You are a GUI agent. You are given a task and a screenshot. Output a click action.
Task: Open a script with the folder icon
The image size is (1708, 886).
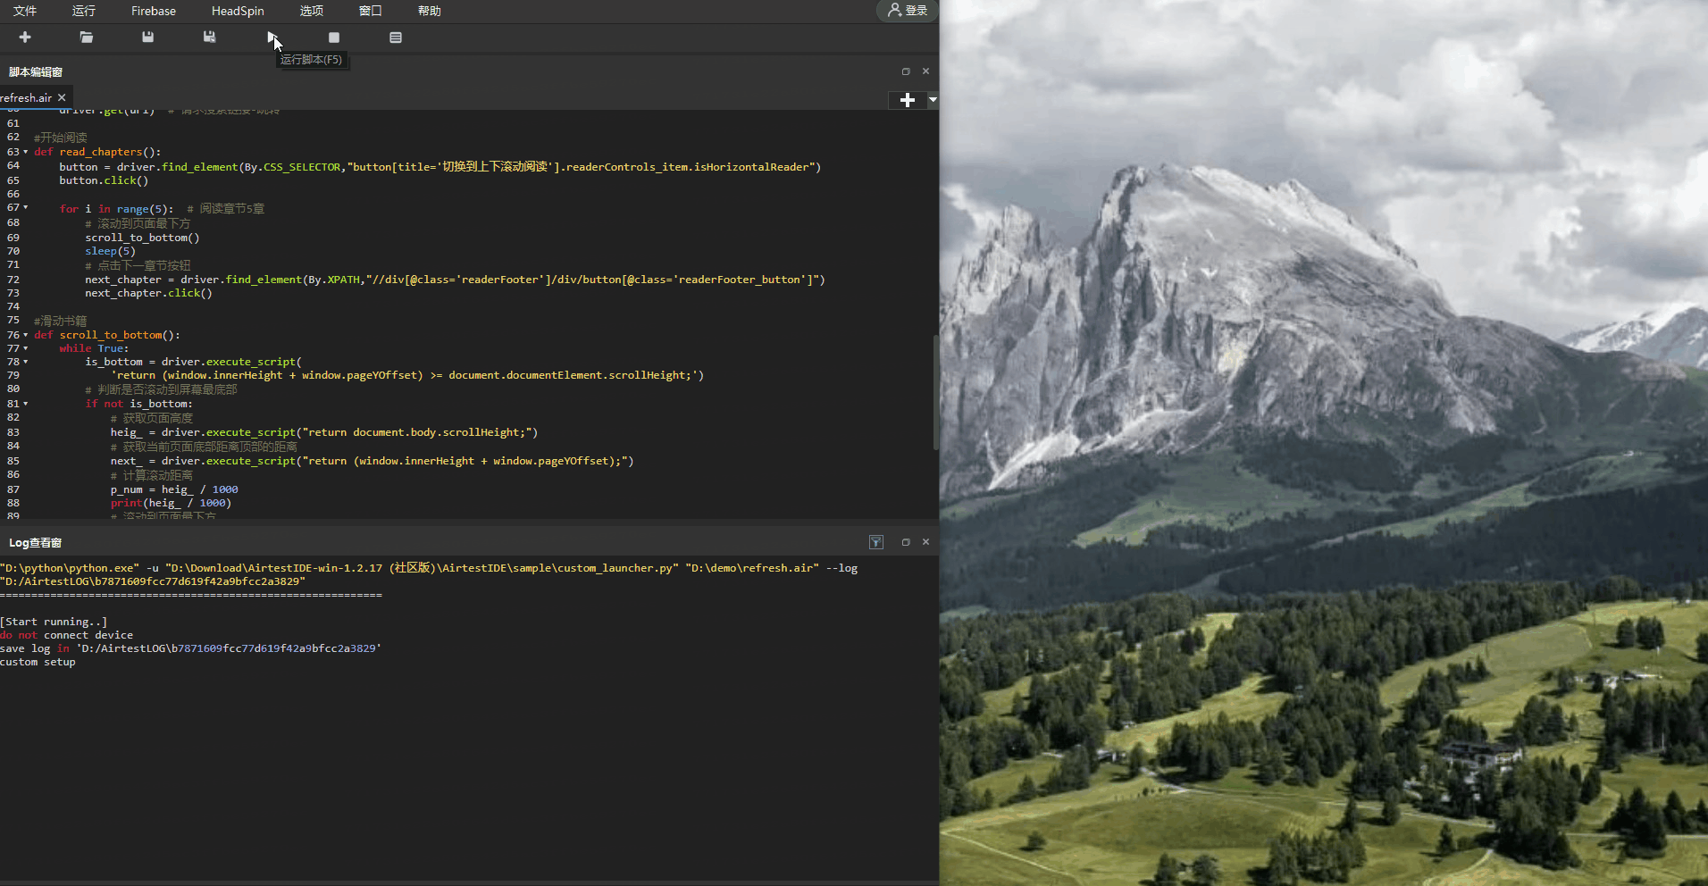coord(87,38)
